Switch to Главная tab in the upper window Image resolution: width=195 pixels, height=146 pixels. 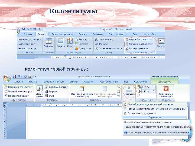pyautogui.click(x=28, y=34)
